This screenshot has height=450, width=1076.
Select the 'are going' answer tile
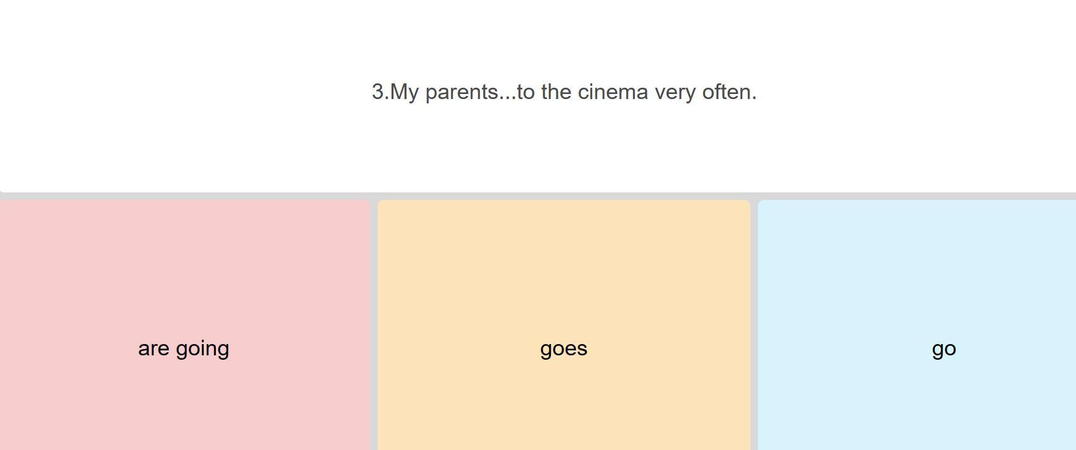(184, 325)
